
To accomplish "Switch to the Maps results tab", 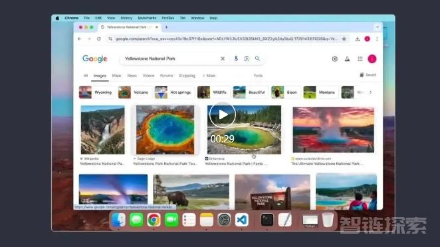I will (116, 76).
